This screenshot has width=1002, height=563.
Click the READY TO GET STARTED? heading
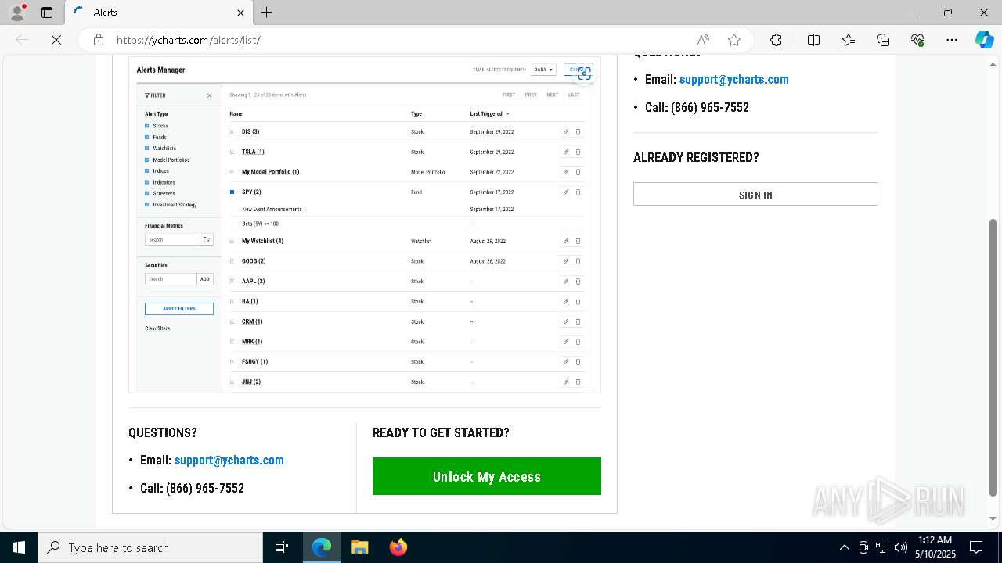(x=441, y=432)
